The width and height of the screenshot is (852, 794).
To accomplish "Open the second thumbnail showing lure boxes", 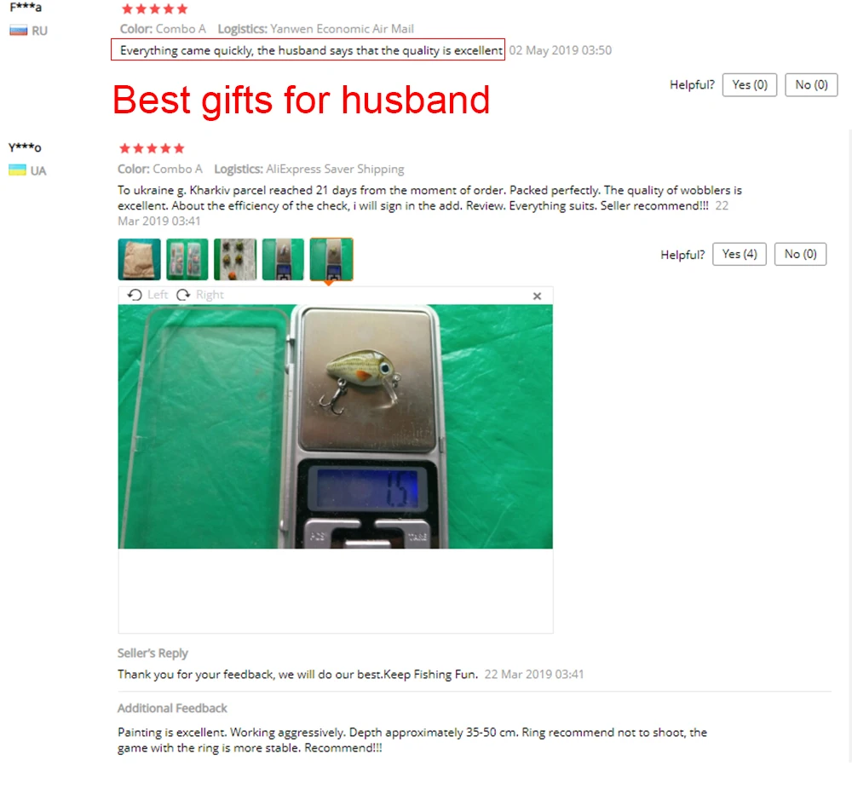I will coord(187,259).
